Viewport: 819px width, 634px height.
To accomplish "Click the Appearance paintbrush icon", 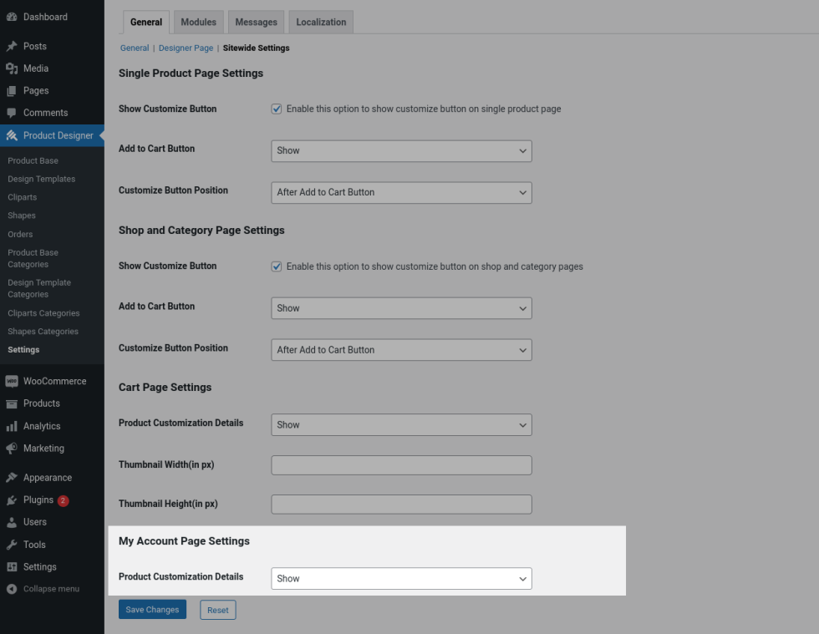I will 12,478.
